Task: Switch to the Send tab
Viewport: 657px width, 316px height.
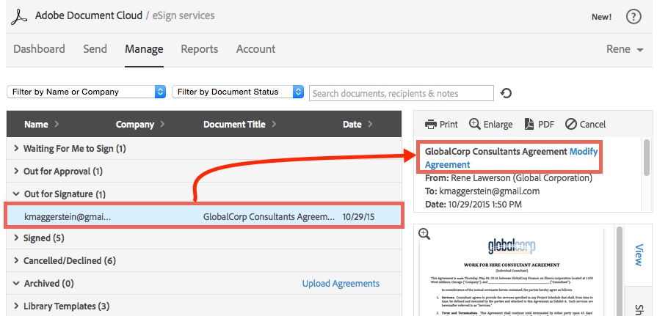Action: coord(95,49)
